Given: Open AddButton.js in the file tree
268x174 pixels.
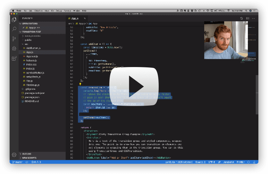Looking at the screenshot, I should (x=33, y=48).
